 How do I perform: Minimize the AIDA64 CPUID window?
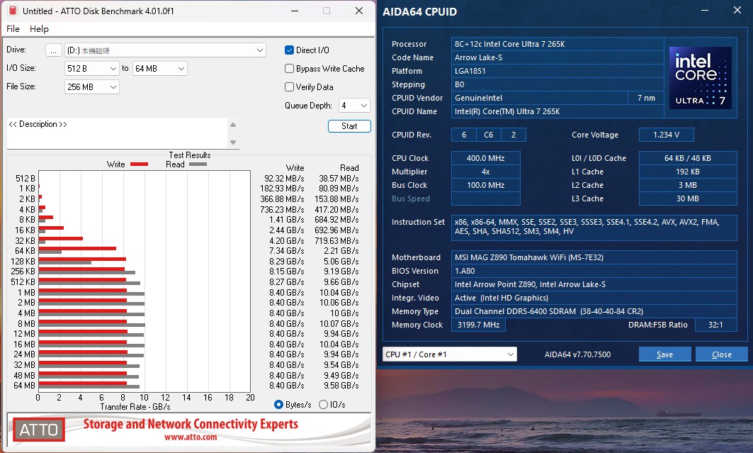point(705,10)
